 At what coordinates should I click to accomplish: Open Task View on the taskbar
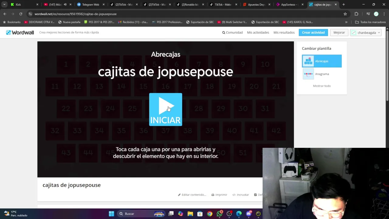171,214
